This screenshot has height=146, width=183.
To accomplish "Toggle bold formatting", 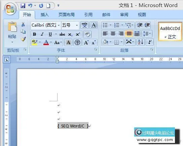I will [x=34, y=34].
